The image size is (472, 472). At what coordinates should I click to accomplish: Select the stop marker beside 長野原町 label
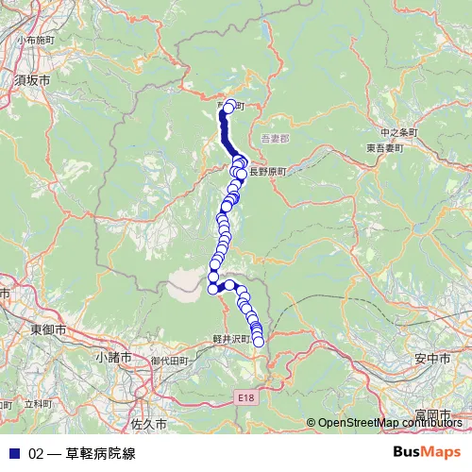click(242, 174)
